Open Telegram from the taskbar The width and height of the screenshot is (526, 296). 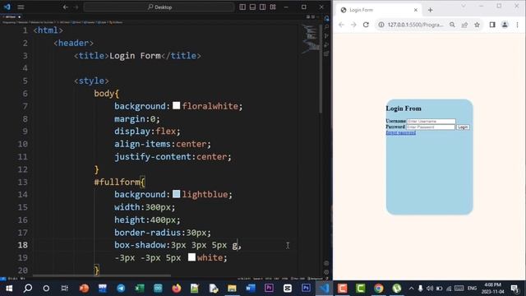pos(121,289)
